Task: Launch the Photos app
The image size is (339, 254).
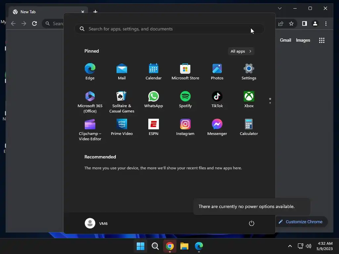Action: (217, 71)
